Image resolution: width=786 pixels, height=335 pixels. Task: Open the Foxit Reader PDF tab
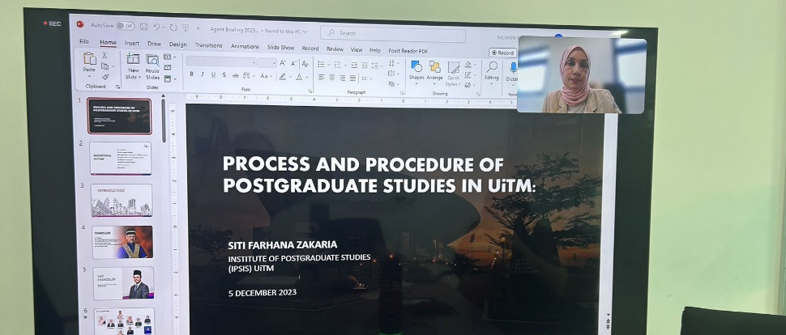click(x=408, y=51)
